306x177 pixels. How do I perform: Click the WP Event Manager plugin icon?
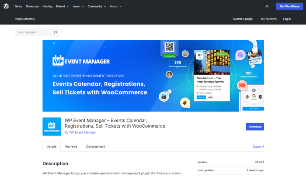tap(52, 126)
